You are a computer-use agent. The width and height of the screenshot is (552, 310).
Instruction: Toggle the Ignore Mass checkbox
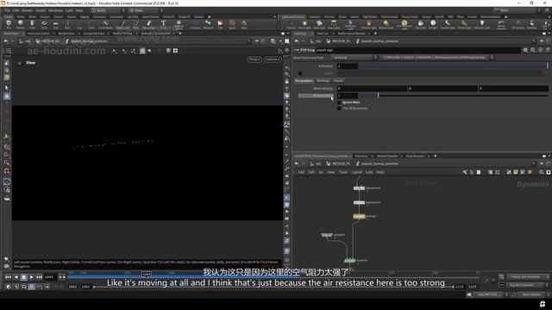pyautogui.click(x=339, y=102)
